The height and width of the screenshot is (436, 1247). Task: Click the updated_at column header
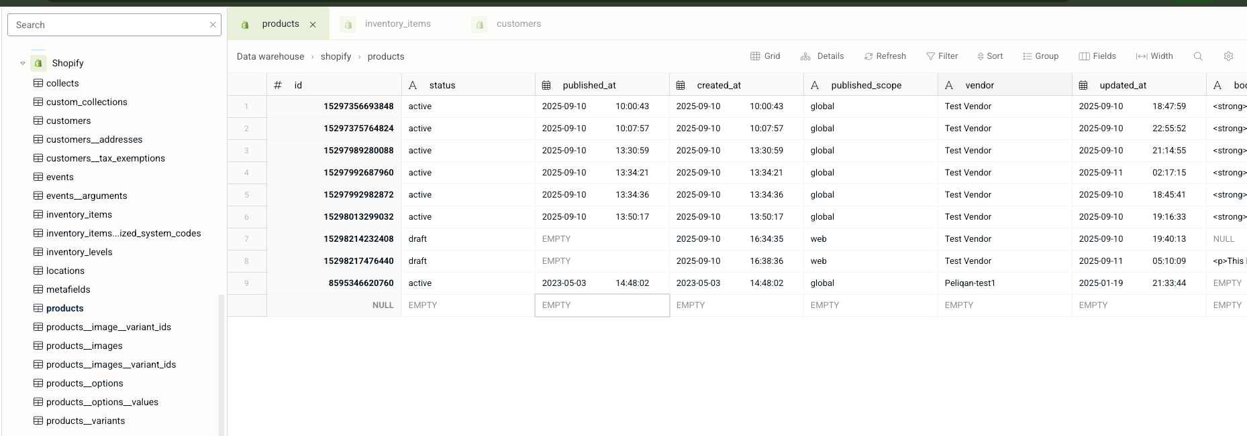point(1140,85)
